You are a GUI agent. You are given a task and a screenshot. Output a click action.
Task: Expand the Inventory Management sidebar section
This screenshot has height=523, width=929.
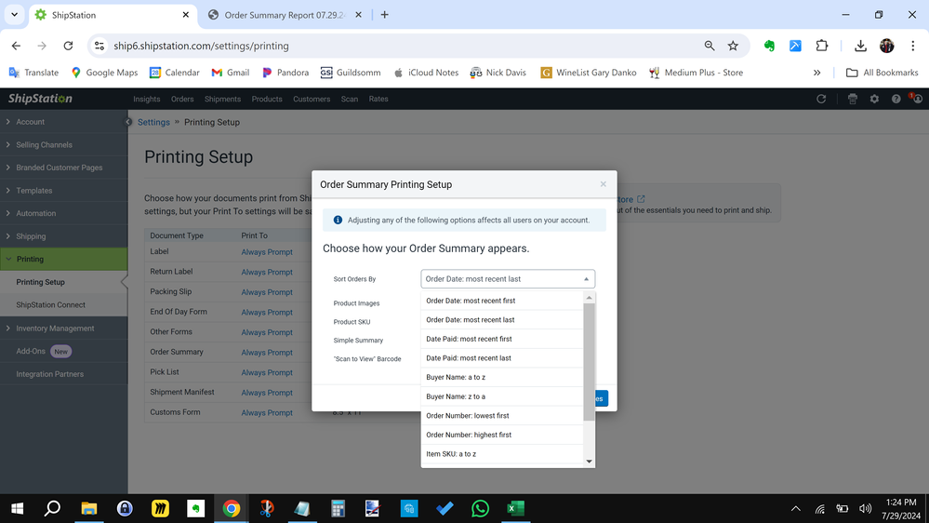point(55,329)
